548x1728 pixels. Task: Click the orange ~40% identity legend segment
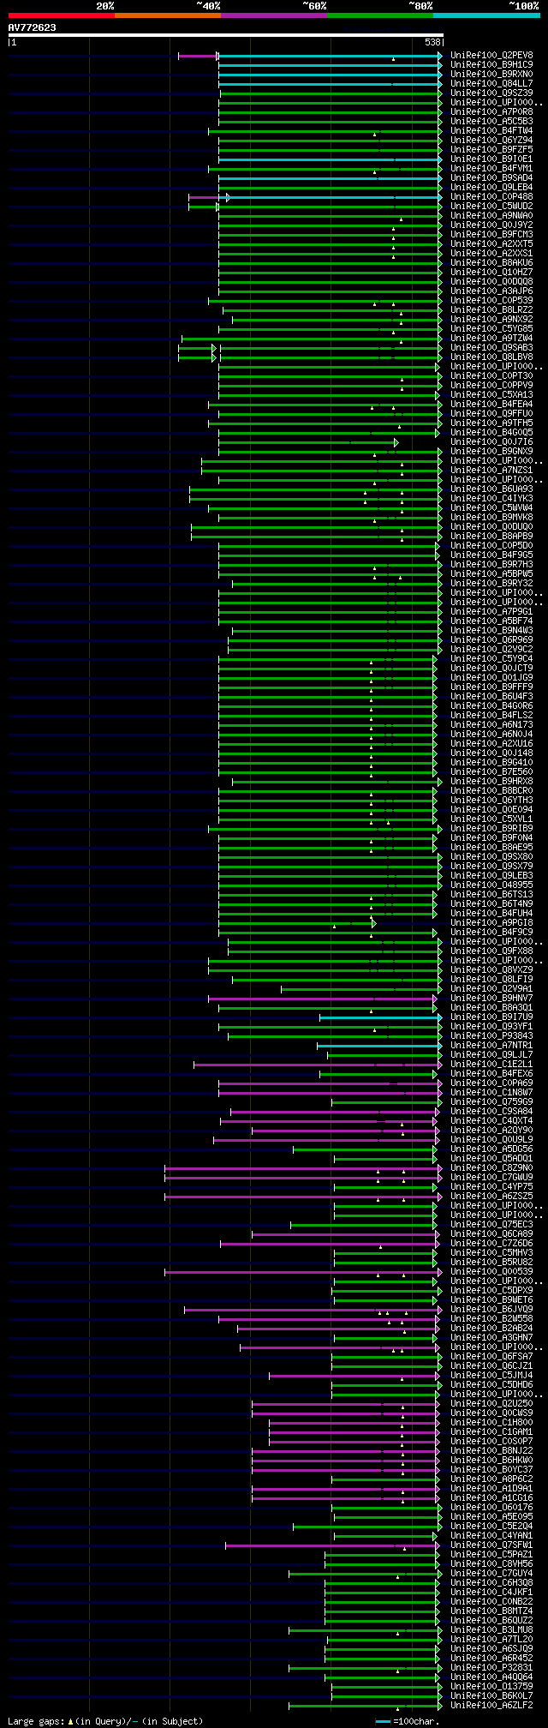click(x=168, y=15)
